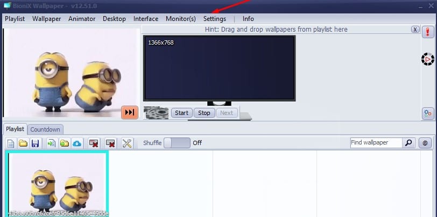This screenshot has width=437, height=217.
Task: Select the Playlist tab
Action: [x=15, y=129]
